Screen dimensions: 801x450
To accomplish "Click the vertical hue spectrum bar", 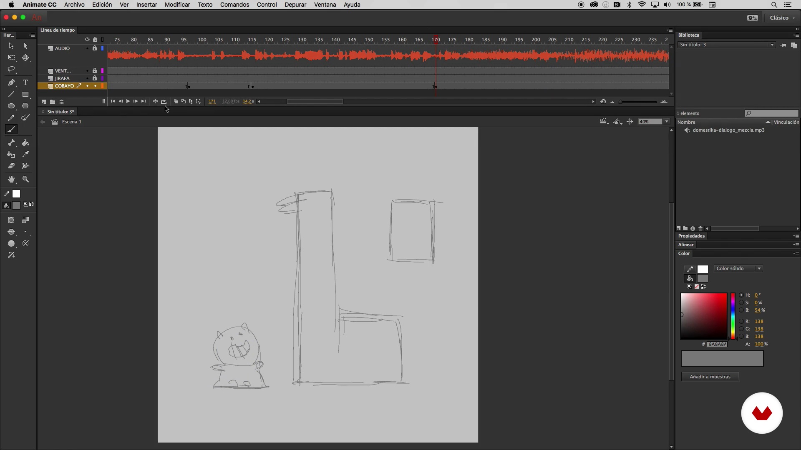I will point(733,316).
